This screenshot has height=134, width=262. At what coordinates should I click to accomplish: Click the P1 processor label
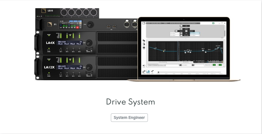point(55,24)
